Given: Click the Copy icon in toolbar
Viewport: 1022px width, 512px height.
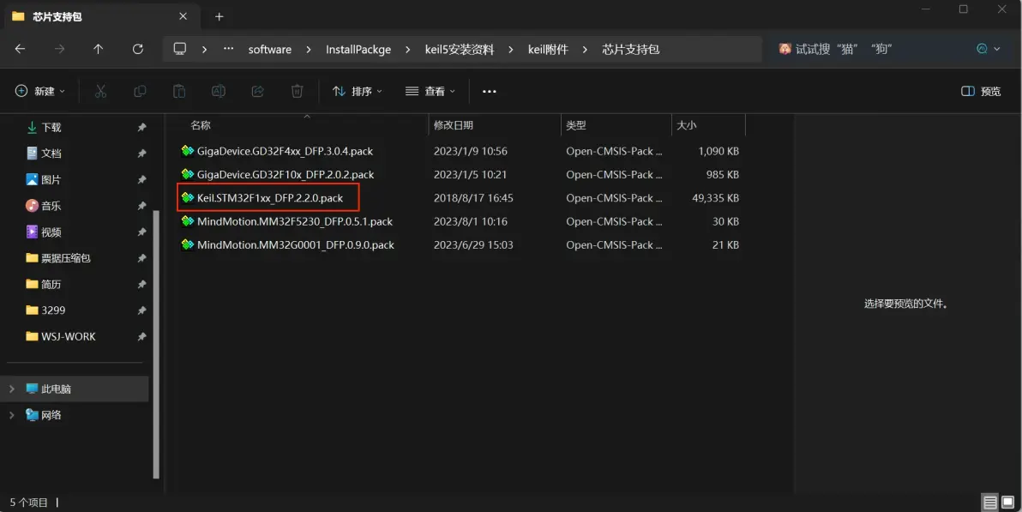Looking at the screenshot, I should click(x=140, y=91).
